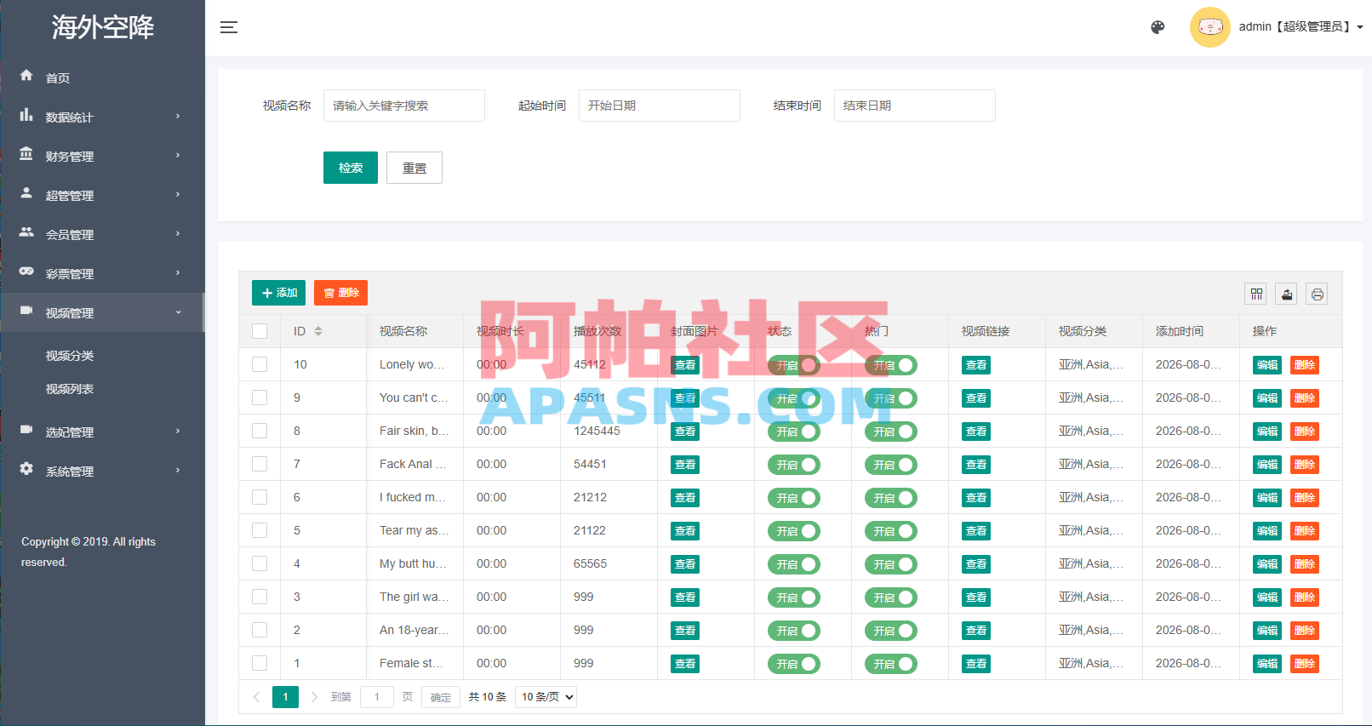Toggle 状态 switch for row ID 8
Image resolution: width=1372 pixels, height=726 pixels.
pyautogui.click(x=794, y=432)
